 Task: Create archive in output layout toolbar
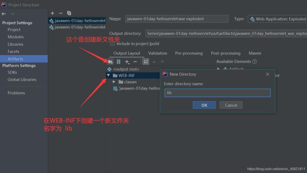pos(119,62)
